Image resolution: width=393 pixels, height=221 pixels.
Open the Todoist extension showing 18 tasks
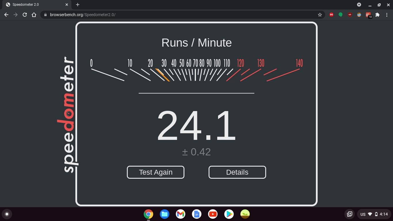click(x=368, y=15)
